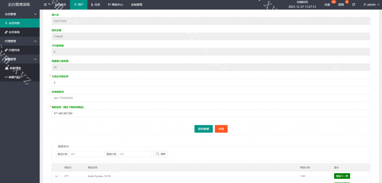Collapse the 客服管理 section
Viewport: 382px width, 183px height.
[20, 59]
